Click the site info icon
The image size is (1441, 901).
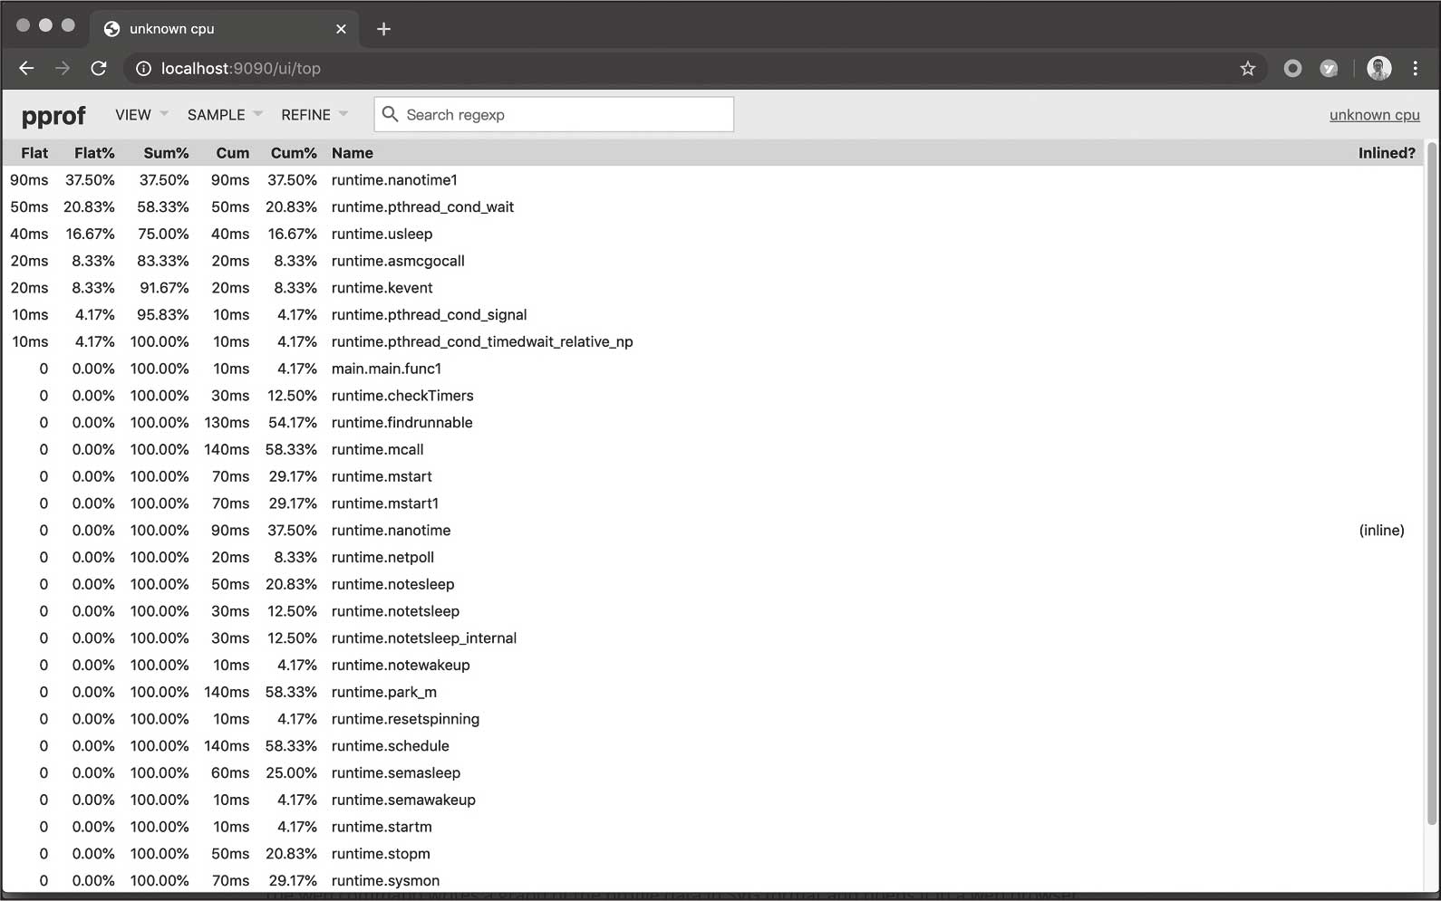point(142,69)
